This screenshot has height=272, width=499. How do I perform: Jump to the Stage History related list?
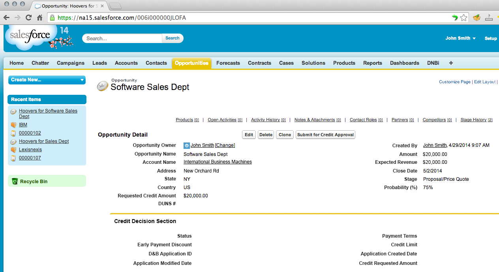pos(476,120)
